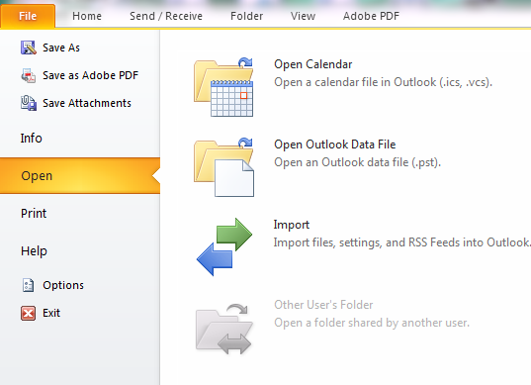Select the Adobe PDF tab

[371, 16]
